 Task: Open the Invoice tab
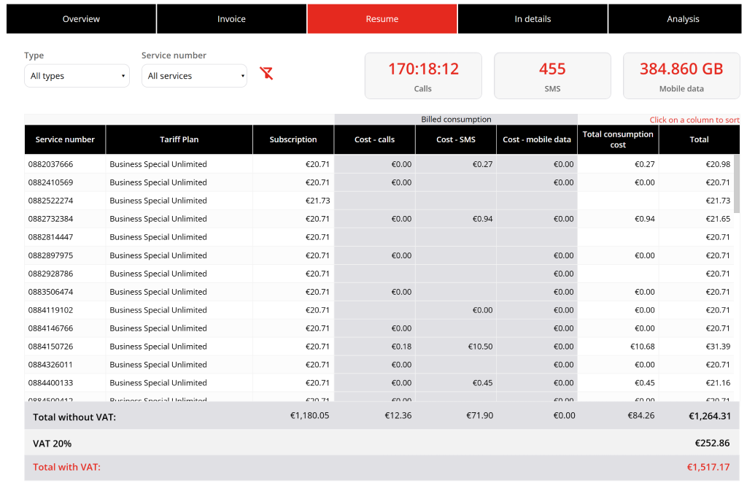click(x=231, y=19)
